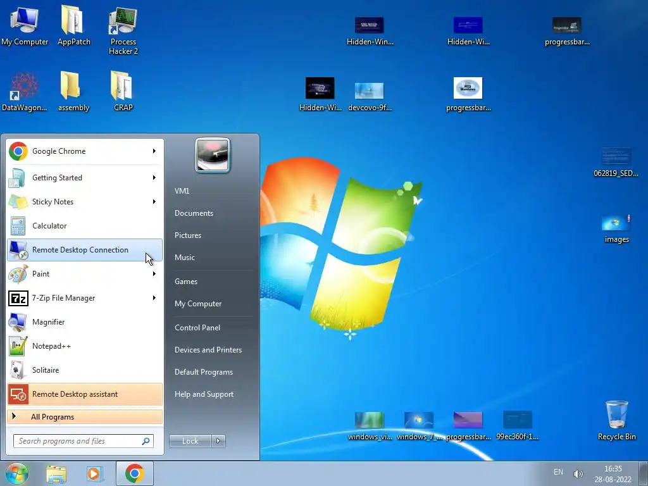Click the Sticky Notes icon
This screenshot has width=648, height=486.
point(18,202)
